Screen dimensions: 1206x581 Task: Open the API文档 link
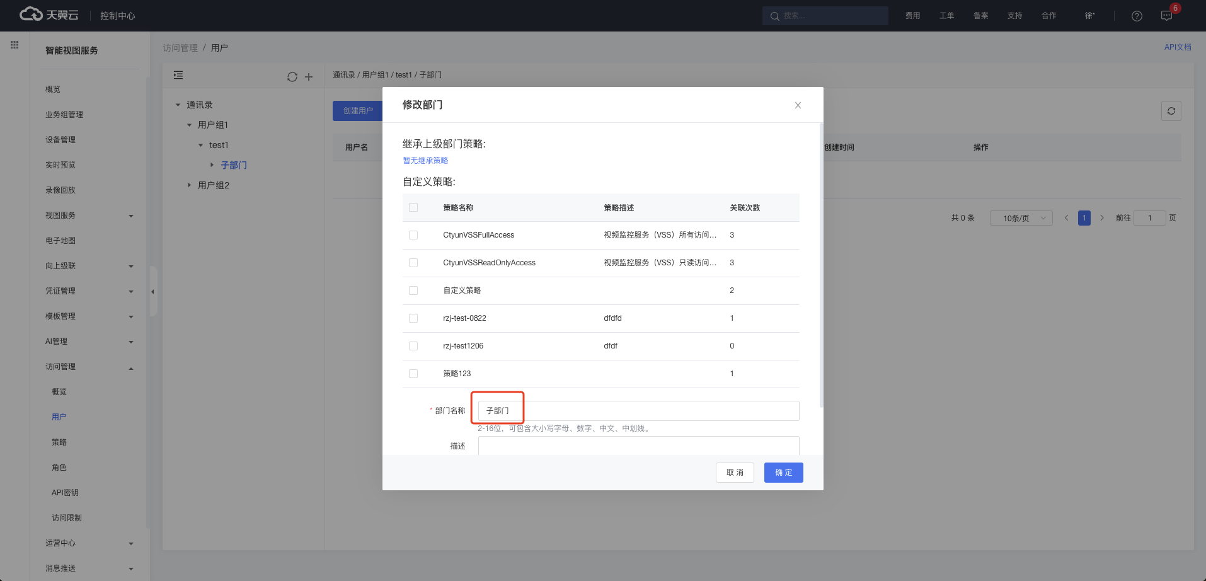pos(1177,47)
